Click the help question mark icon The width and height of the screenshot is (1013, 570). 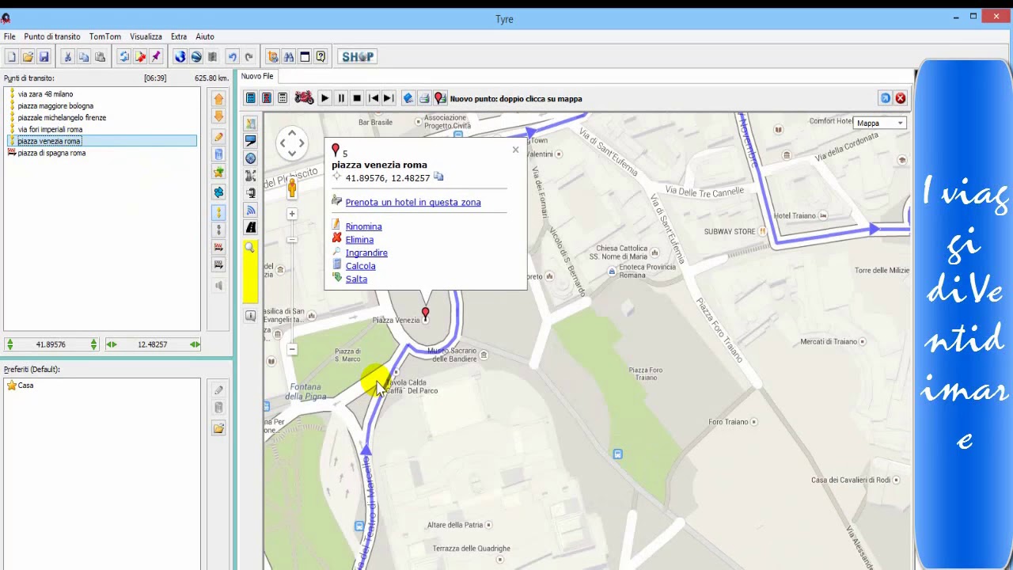click(321, 57)
